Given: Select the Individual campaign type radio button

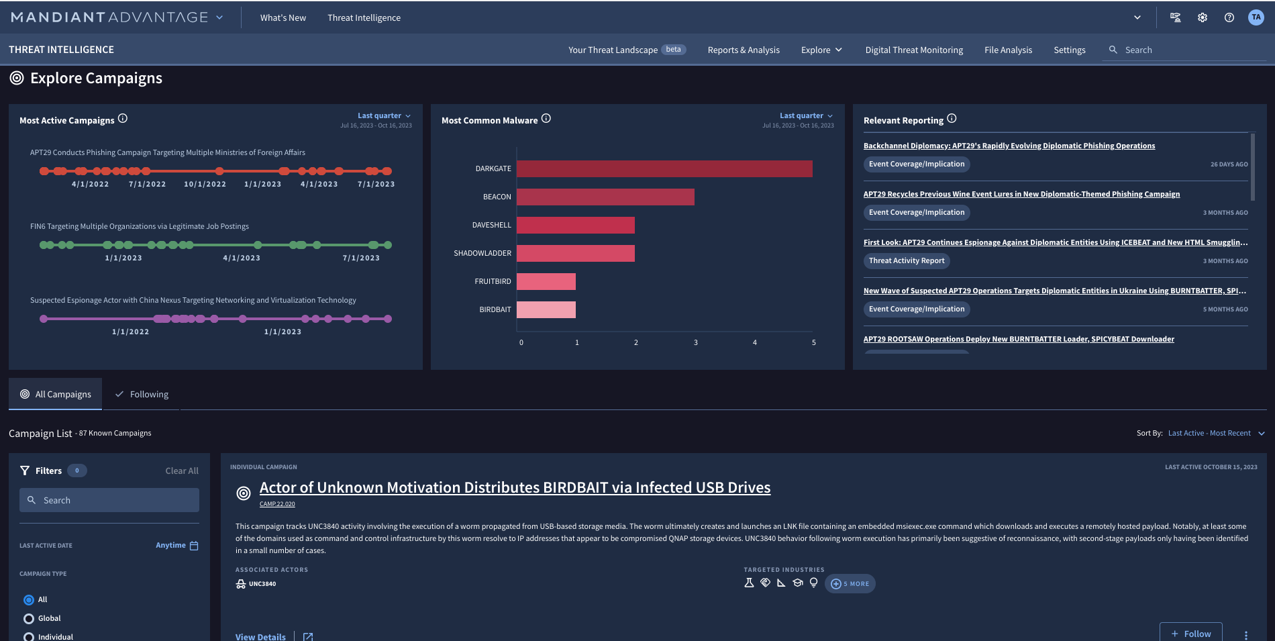Looking at the screenshot, I should [x=29, y=636].
